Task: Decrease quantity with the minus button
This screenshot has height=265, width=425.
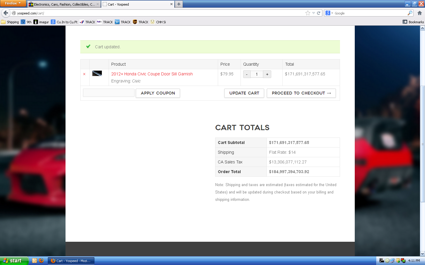Action: (247, 74)
